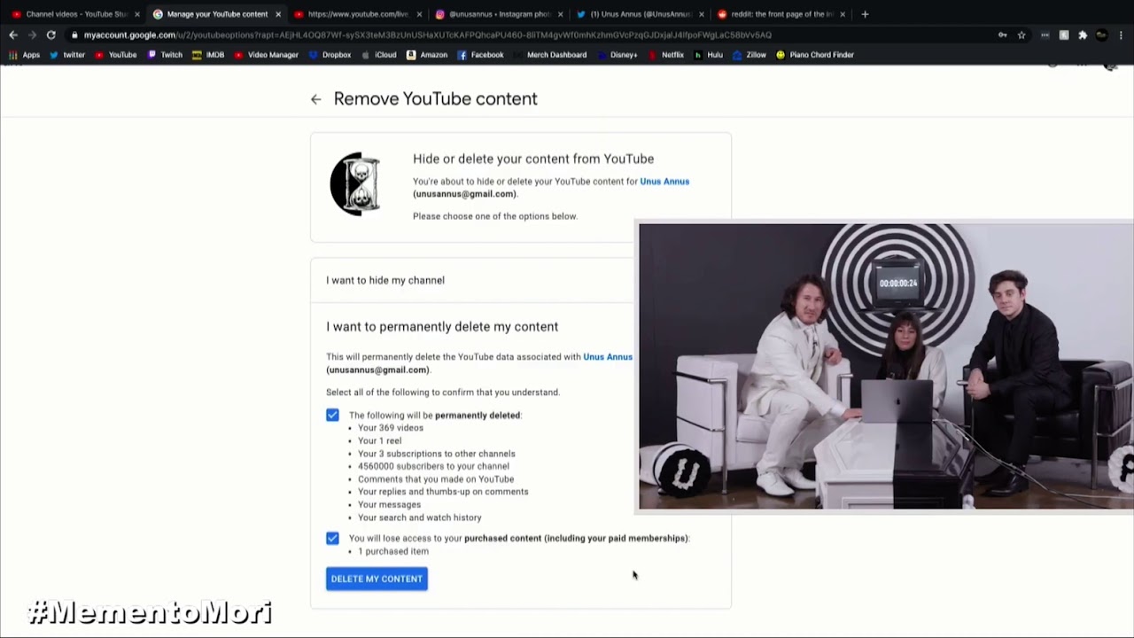This screenshot has height=638, width=1134.
Task: Open the Amazon bookmark
Action: pos(427,55)
